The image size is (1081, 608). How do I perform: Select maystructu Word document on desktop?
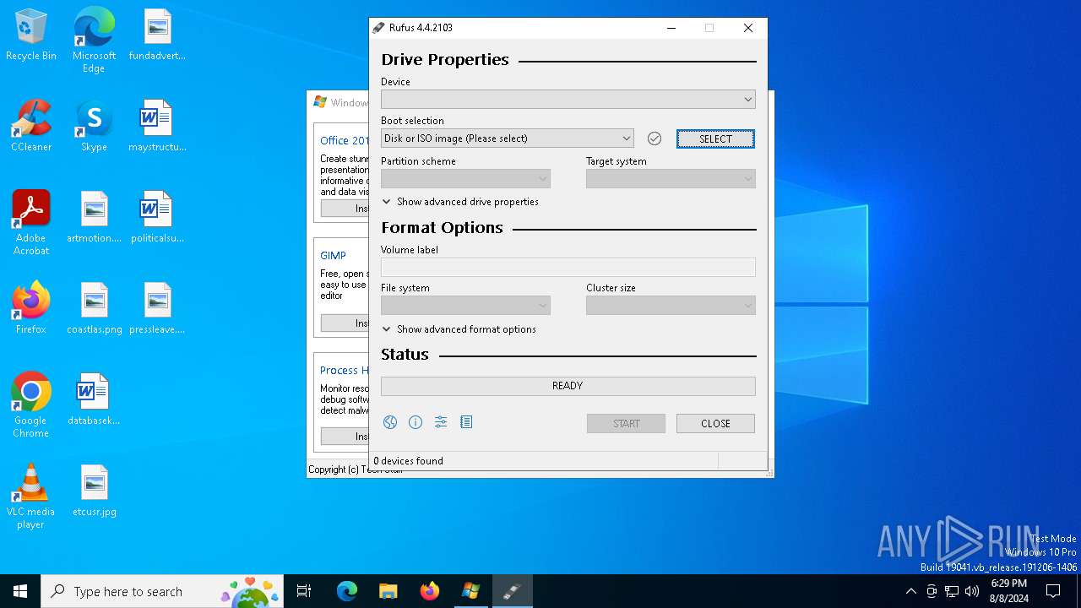pyautogui.click(x=157, y=127)
